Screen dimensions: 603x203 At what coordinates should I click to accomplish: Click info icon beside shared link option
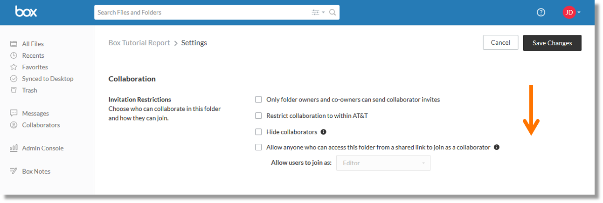tap(497, 147)
